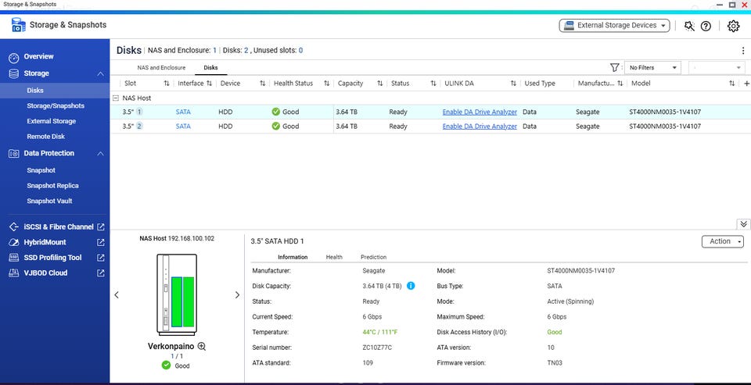Screen dimensions: 751x385
Task: Click the magnifier icon beside Verkonpaino
Action: pos(202,346)
